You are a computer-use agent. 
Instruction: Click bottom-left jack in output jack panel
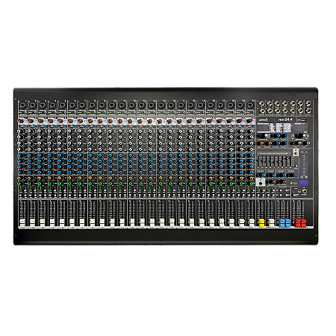coord(262,111)
